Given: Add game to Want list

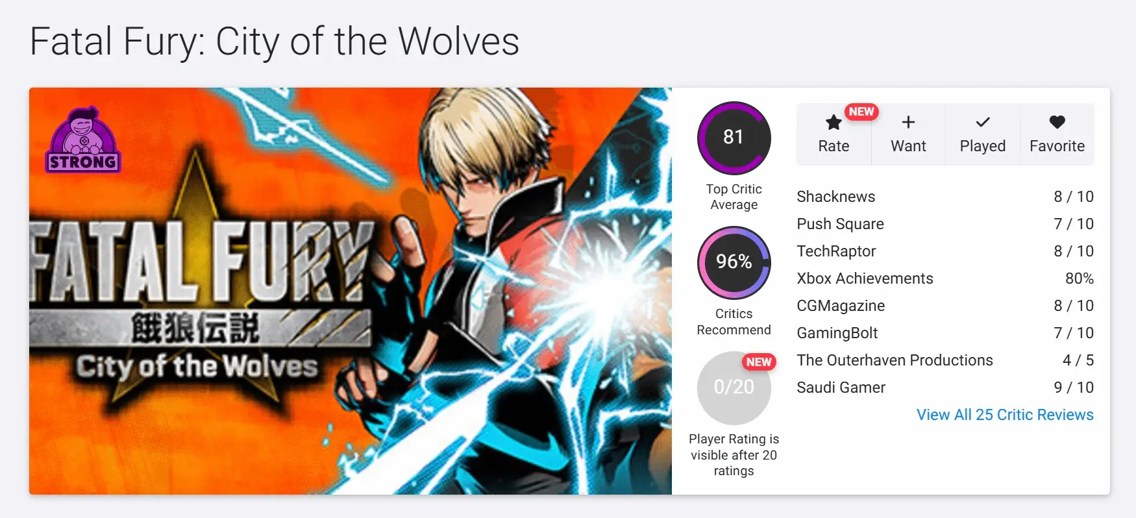Looking at the screenshot, I should 908,134.
